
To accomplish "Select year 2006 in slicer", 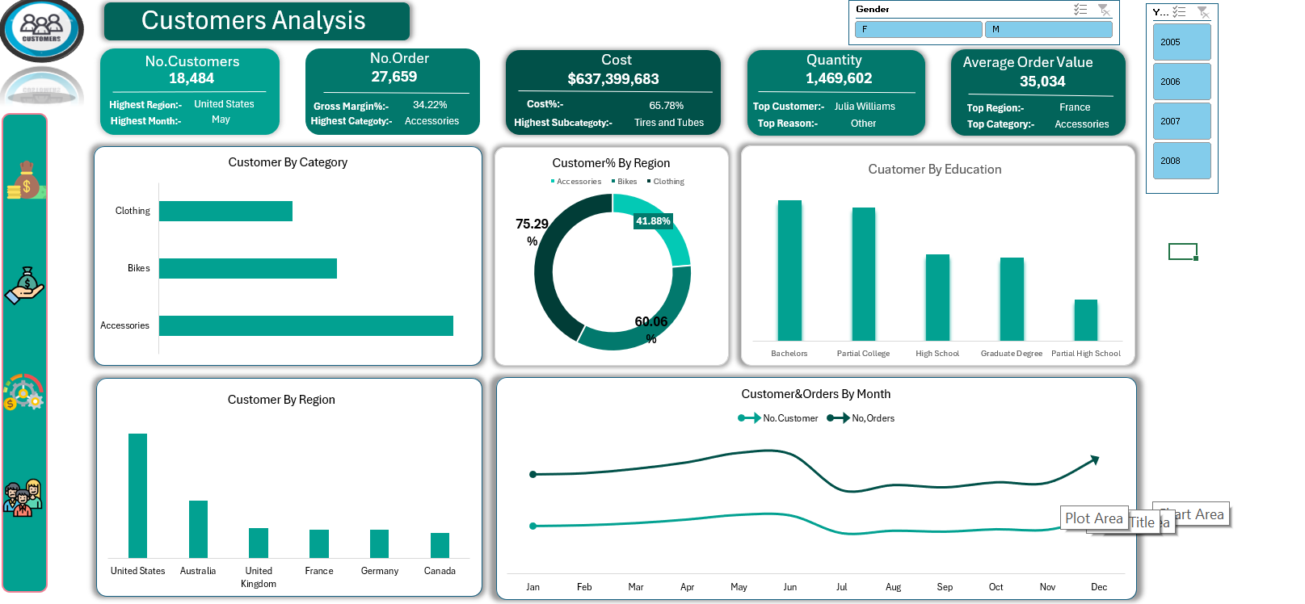I will (1181, 82).
